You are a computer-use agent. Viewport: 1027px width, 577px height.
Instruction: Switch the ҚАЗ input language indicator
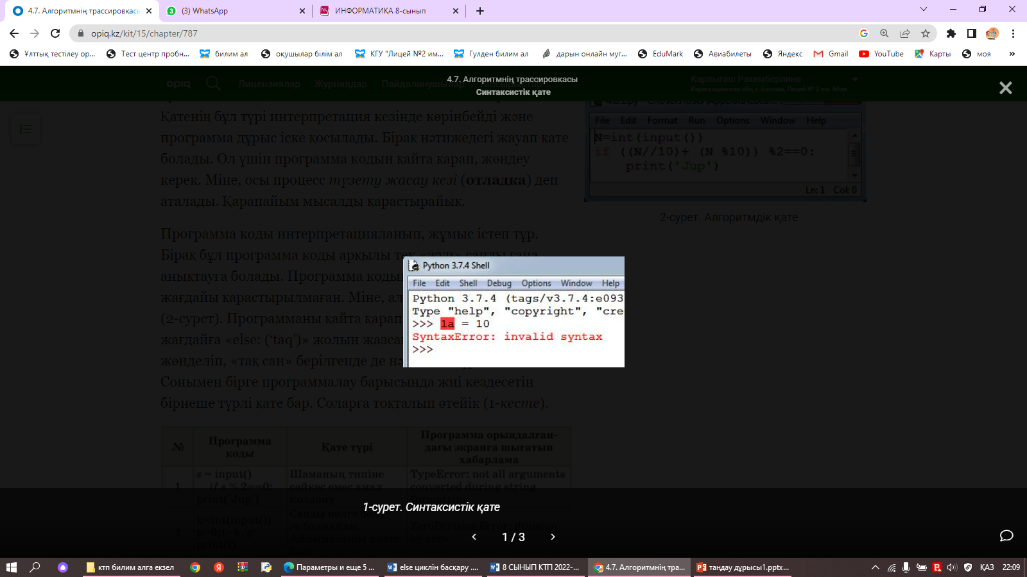pos(987,567)
